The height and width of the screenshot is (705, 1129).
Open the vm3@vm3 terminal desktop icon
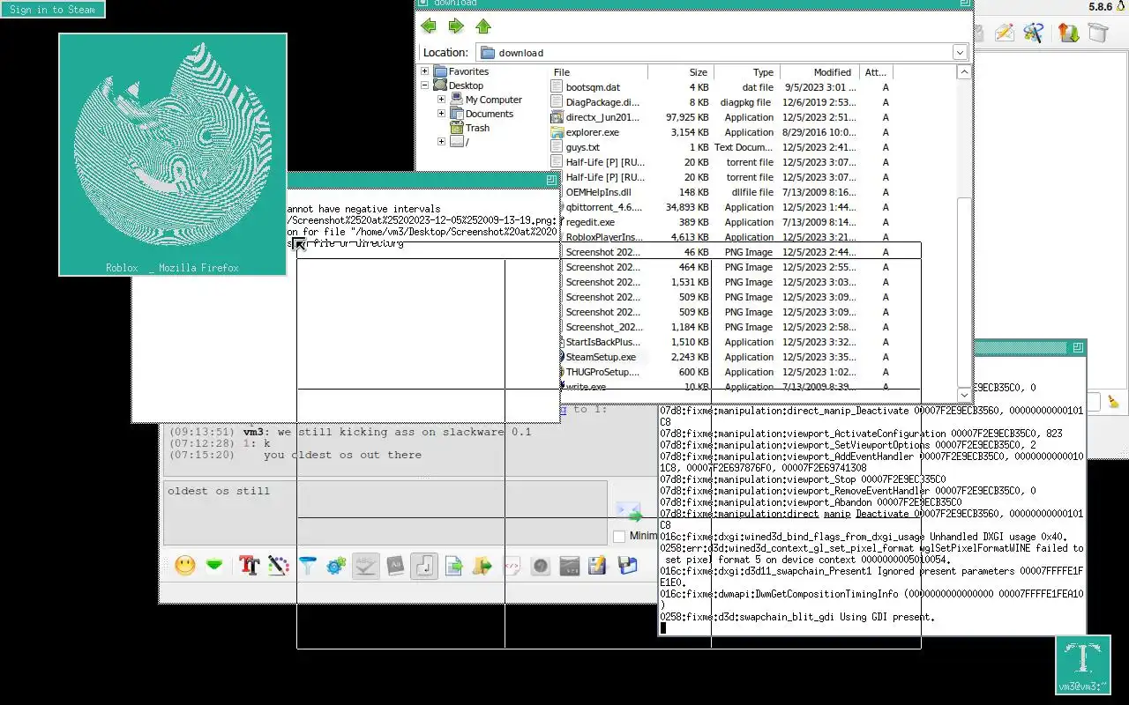coord(1083,664)
